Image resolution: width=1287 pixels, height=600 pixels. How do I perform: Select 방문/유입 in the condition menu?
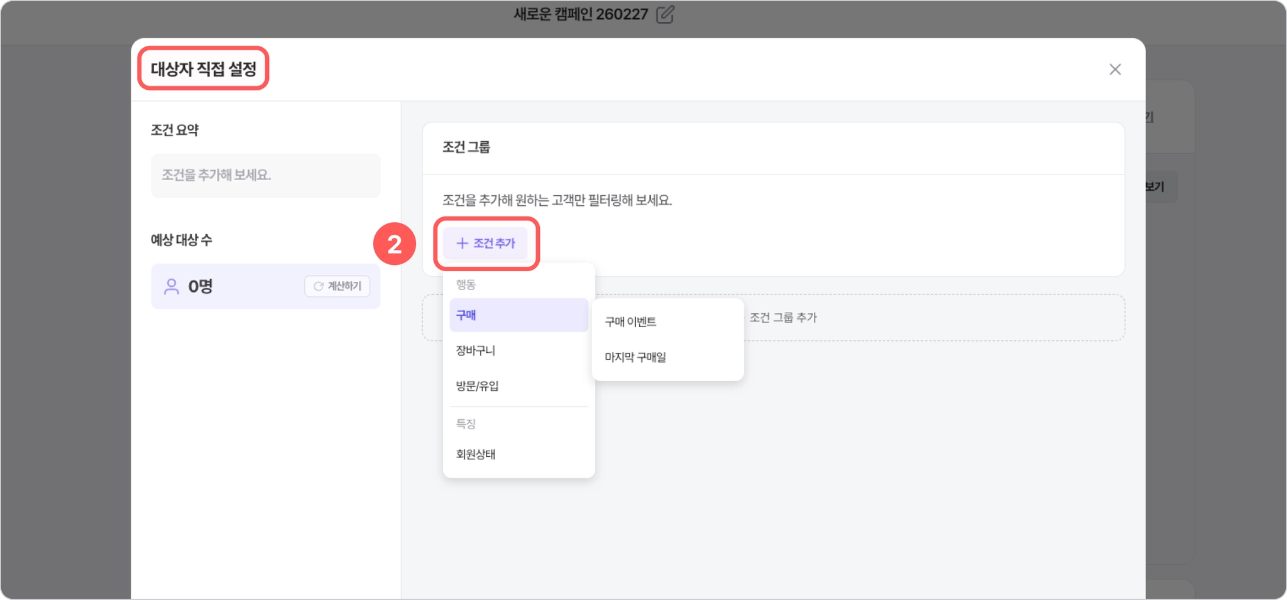519,386
